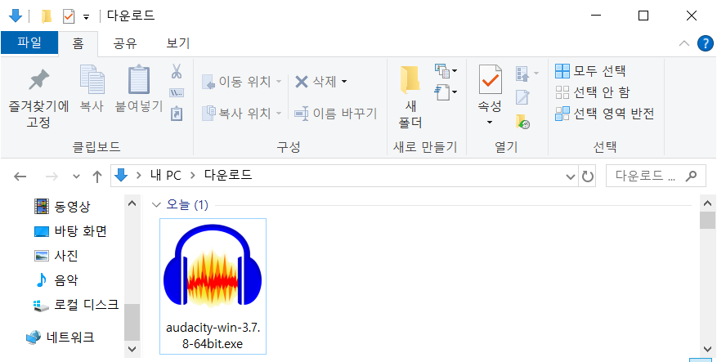Open 로컬 디스크 in navigation pane
Image resolution: width=717 pixels, height=362 pixels.
[x=76, y=305]
